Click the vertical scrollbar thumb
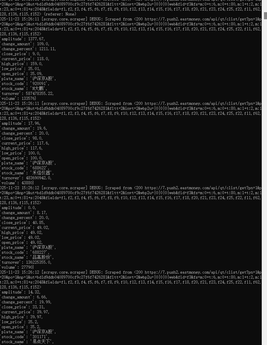Image resolution: width=267 pixels, height=345 pixels. coord(265,16)
